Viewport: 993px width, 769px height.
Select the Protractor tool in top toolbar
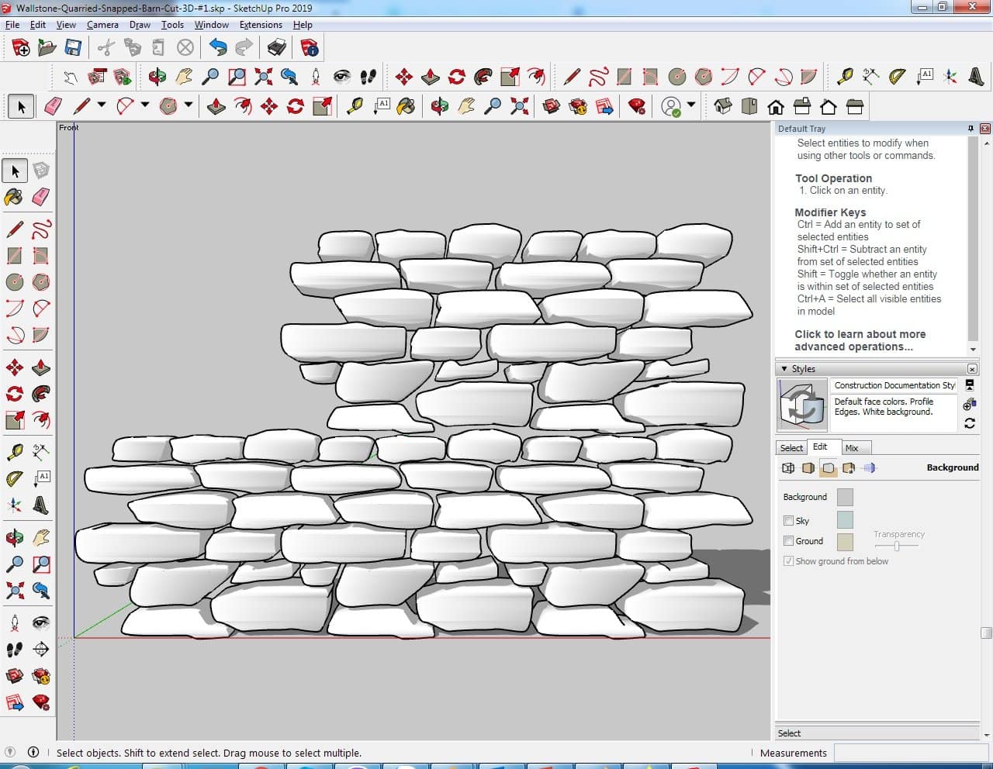tap(897, 76)
